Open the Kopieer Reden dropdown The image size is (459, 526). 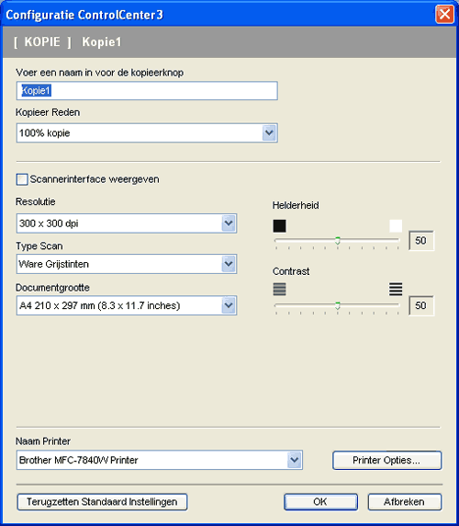(269, 132)
